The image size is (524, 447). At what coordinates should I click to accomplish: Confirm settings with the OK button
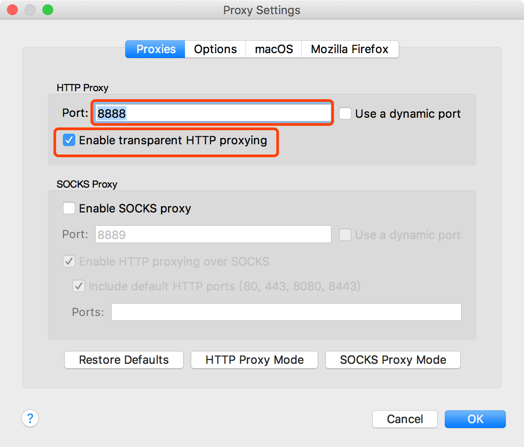475,419
